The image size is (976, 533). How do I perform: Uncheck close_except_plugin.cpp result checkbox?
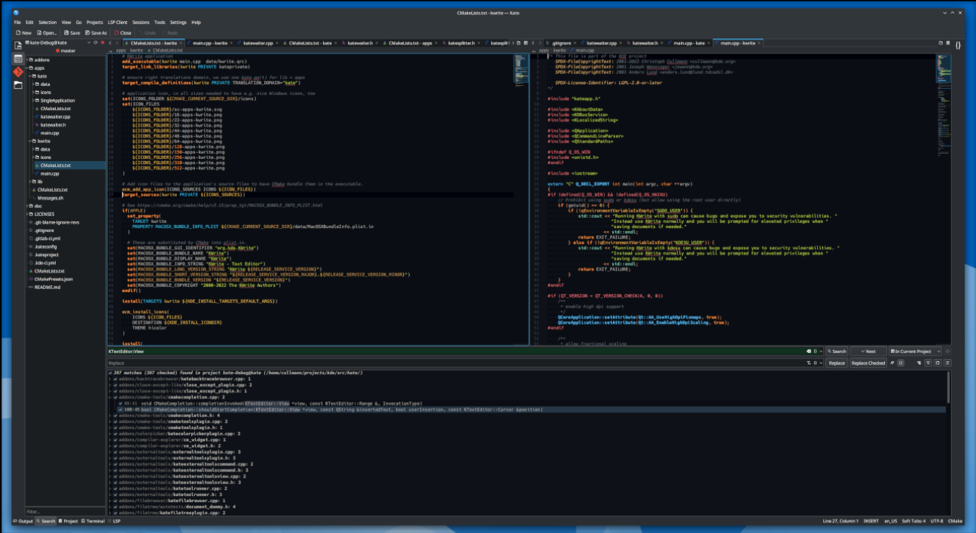(115, 385)
